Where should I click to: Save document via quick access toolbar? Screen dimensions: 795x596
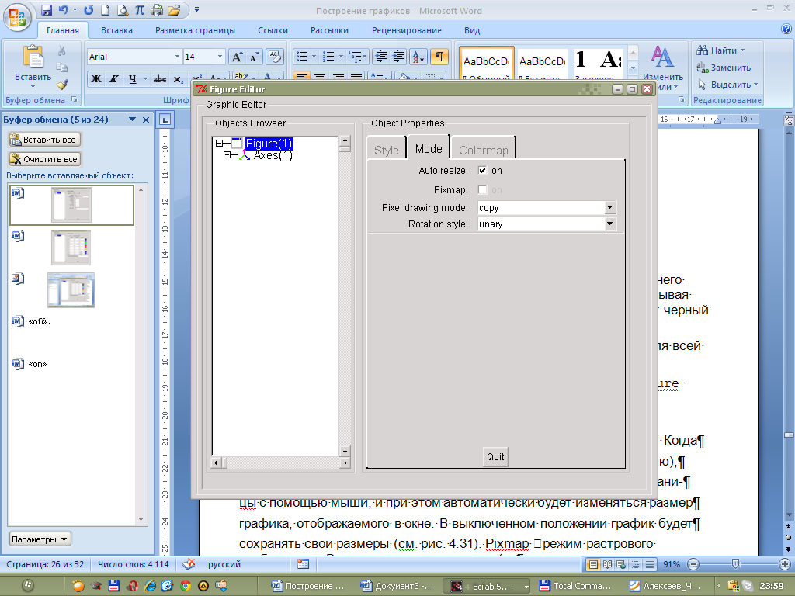(x=47, y=9)
